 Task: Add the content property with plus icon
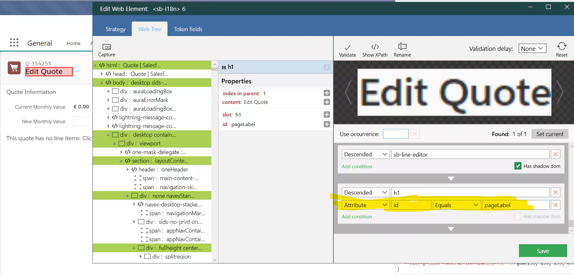[x=327, y=102]
